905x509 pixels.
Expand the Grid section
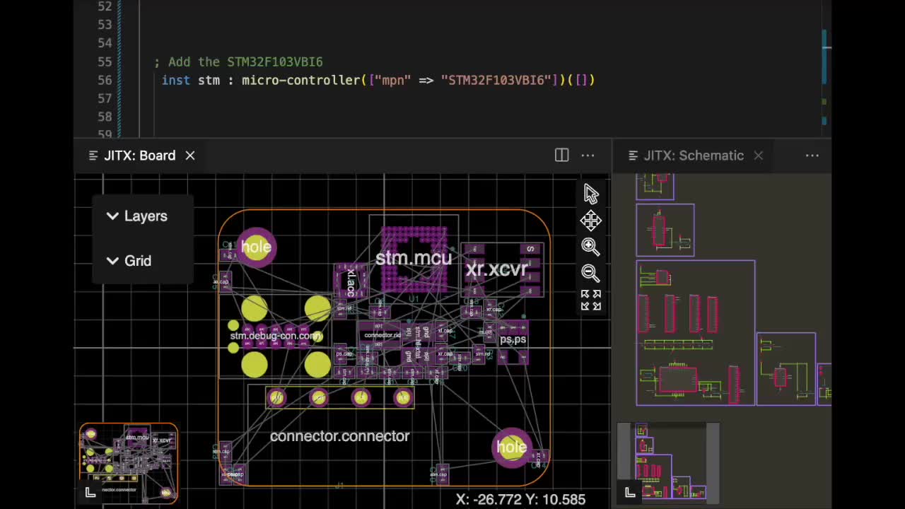tap(129, 261)
